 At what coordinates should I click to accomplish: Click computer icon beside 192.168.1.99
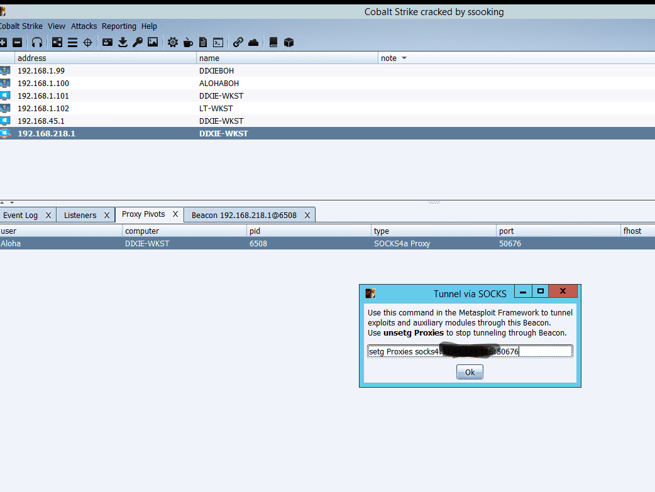click(x=5, y=70)
